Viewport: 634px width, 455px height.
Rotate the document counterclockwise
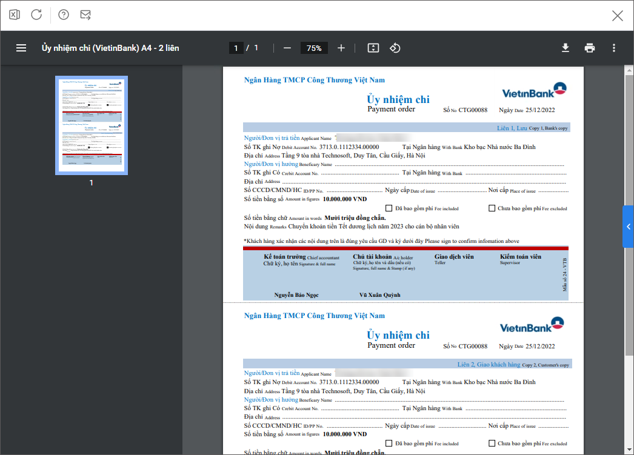pos(395,48)
